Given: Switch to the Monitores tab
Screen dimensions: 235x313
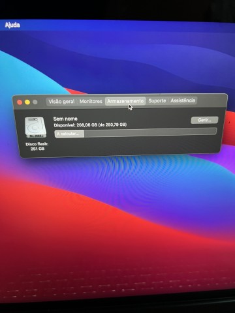Looking at the screenshot, I should click(x=91, y=101).
